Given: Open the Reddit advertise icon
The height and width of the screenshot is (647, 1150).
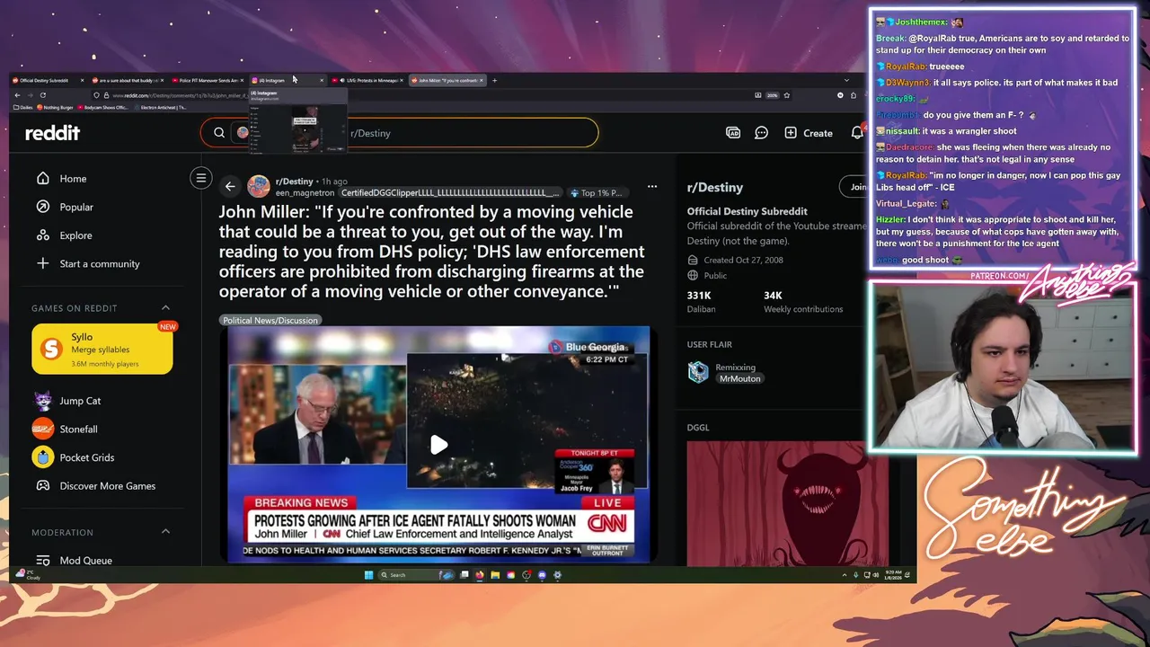Looking at the screenshot, I should [x=732, y=133].
